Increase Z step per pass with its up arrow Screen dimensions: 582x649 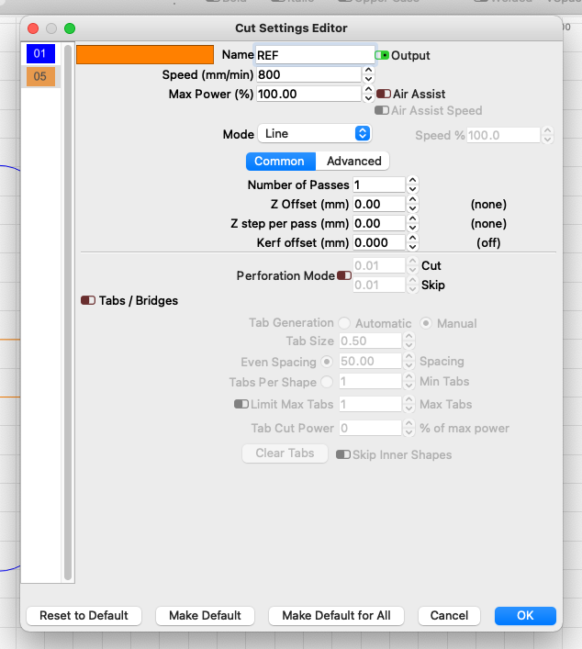[412, 219]
